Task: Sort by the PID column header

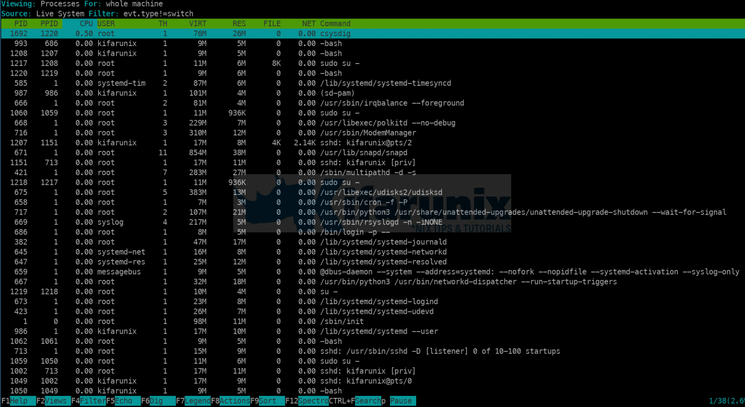Action: click(x=21, y=23)
